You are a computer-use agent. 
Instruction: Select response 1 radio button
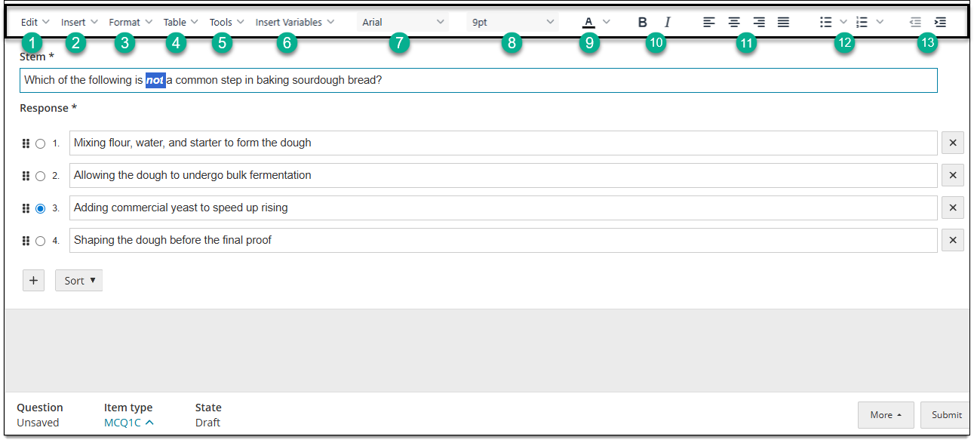click(41, 143)
